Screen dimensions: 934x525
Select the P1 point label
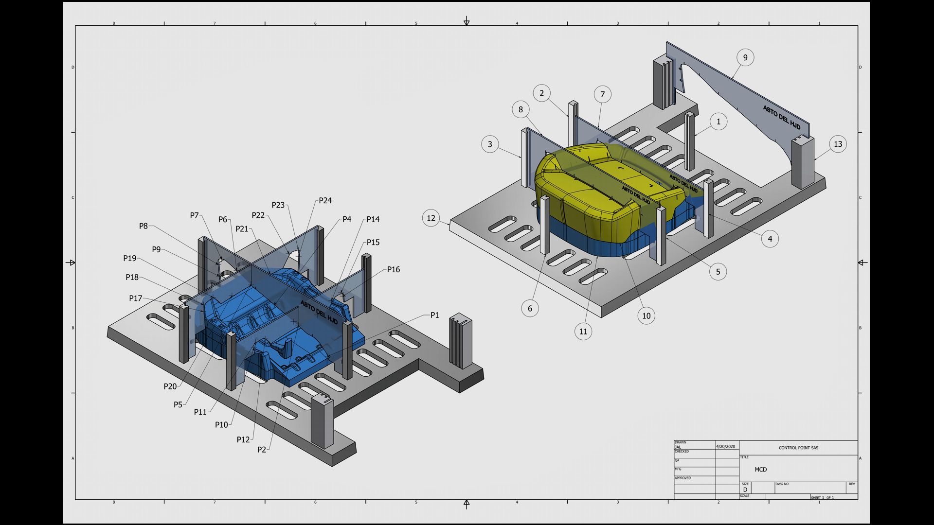tap(434, 315)
